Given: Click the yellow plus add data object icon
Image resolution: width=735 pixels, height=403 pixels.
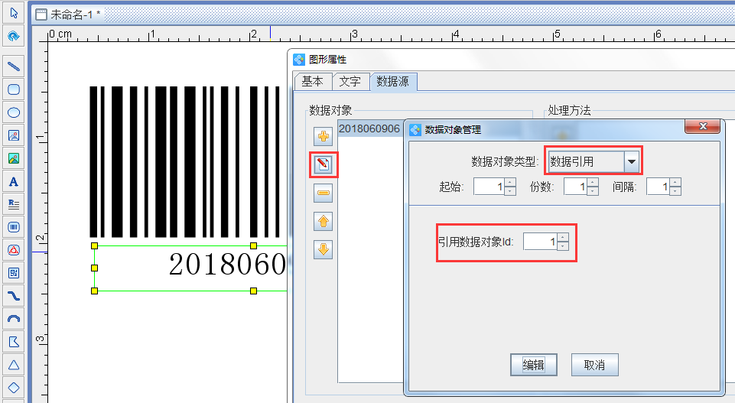Looking at the screenshot, I should click(324, 137).
